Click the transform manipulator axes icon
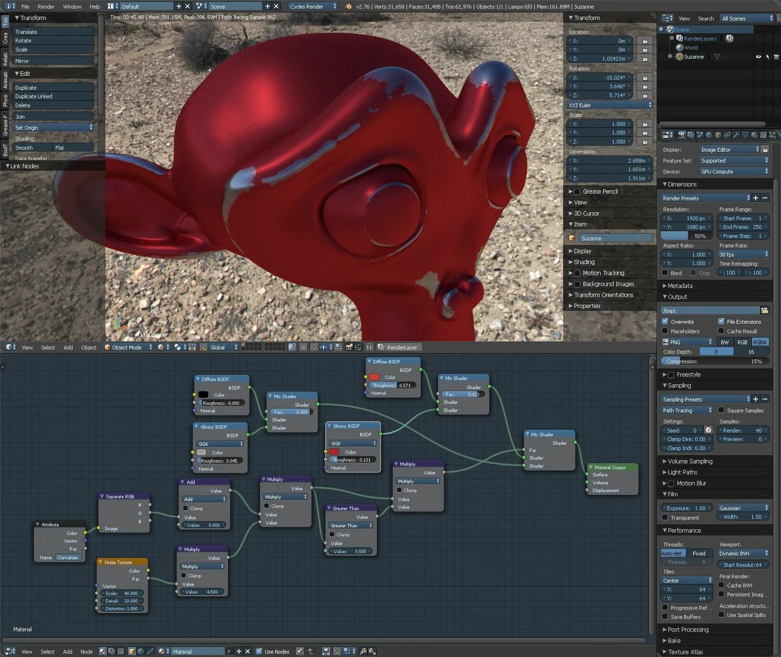781x657 pixels. (x=203, y=348)
